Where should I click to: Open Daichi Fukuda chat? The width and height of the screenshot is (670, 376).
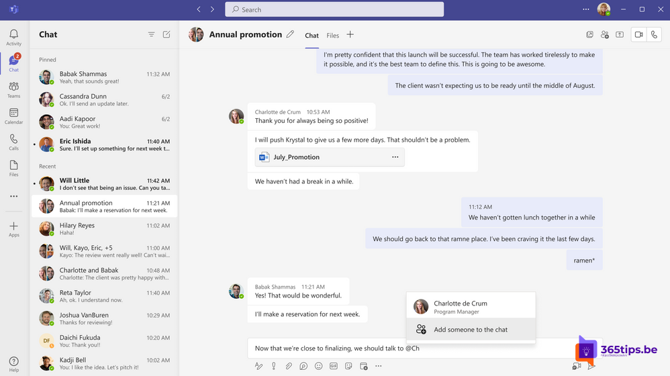(104, 341)
